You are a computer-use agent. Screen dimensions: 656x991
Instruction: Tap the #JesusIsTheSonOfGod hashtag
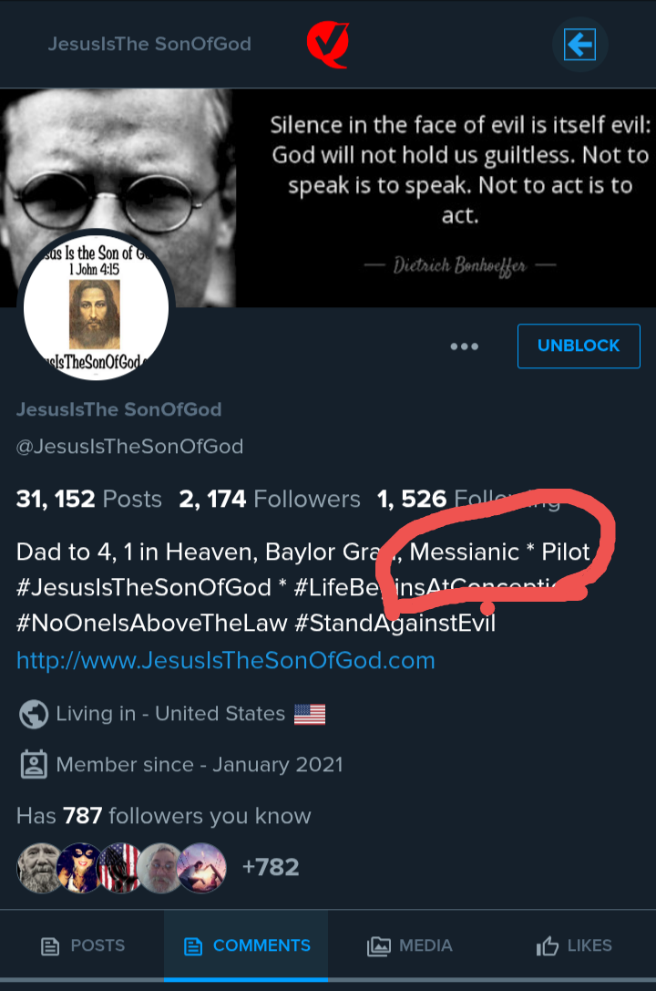click(143, 588)
